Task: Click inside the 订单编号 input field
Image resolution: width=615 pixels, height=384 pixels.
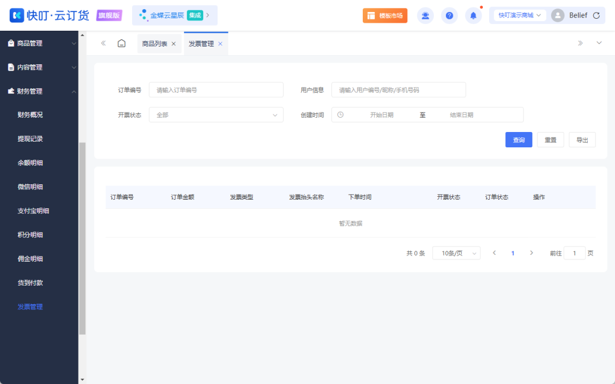Action: pyautogui.click(x=215, y=89)
